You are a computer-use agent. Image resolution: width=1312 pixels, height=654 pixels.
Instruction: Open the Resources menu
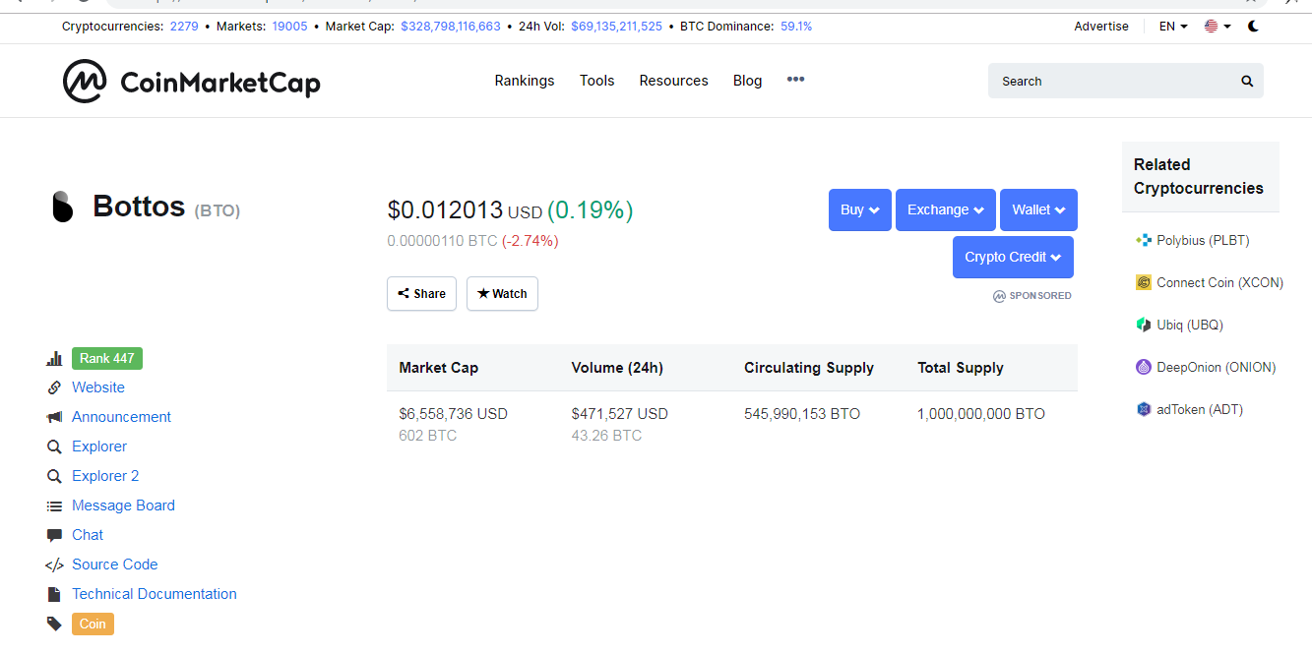click(673, 81)
